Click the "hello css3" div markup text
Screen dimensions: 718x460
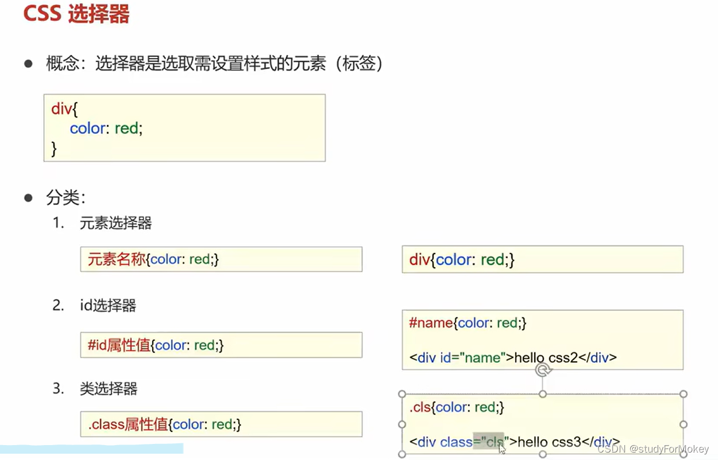point(515,442)
